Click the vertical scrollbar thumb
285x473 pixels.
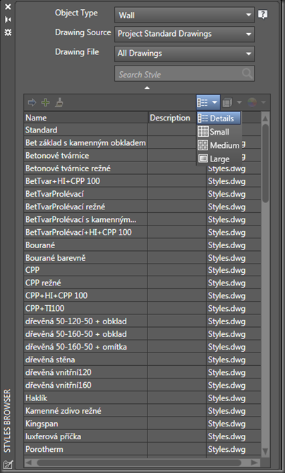[x=265, y=163]
